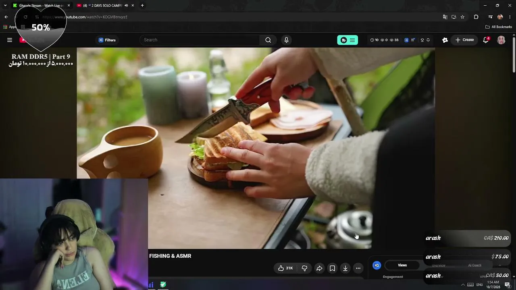The height and width of the screenshot is (290, 516).
Task: Open Chrome media controls icon
Action: coord(490,17)
